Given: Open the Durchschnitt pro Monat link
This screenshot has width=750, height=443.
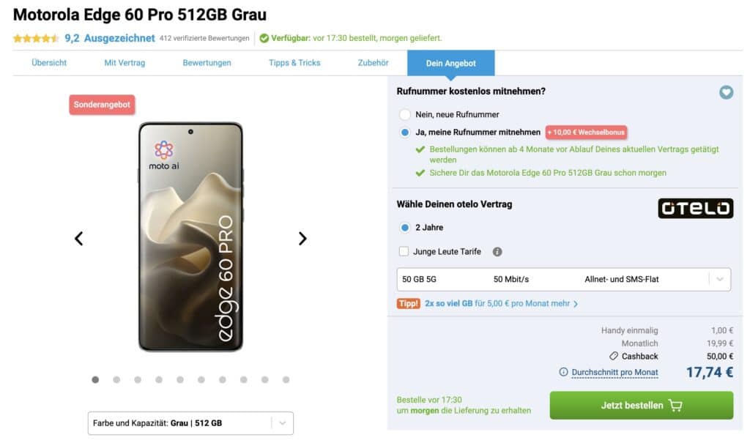Looking at the screenshot, I should point(614,372).
